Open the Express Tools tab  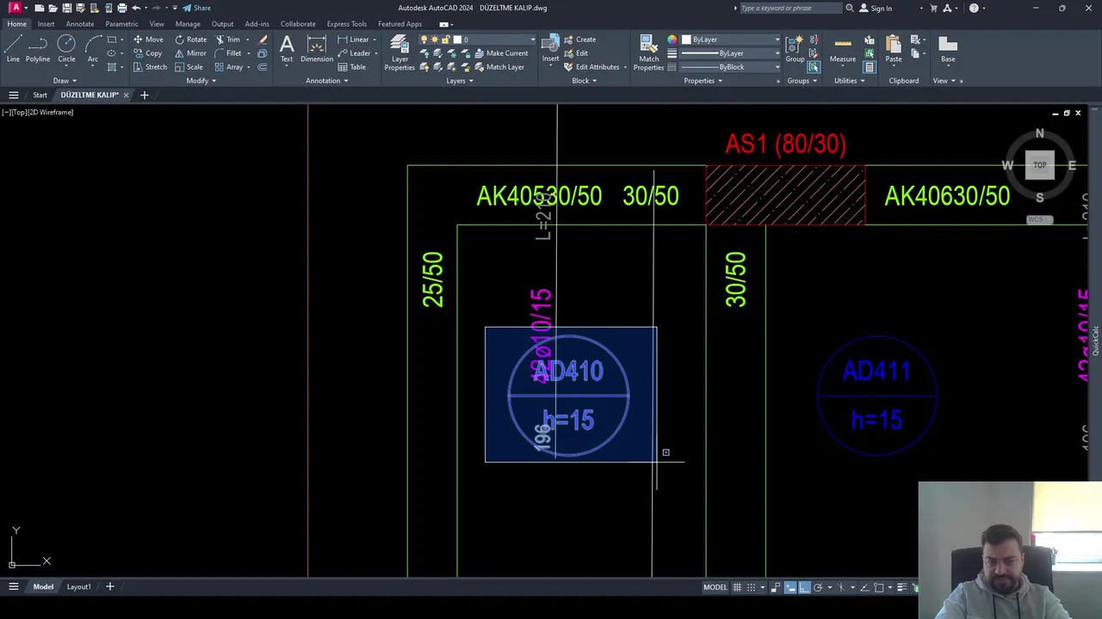pos(346,24)
